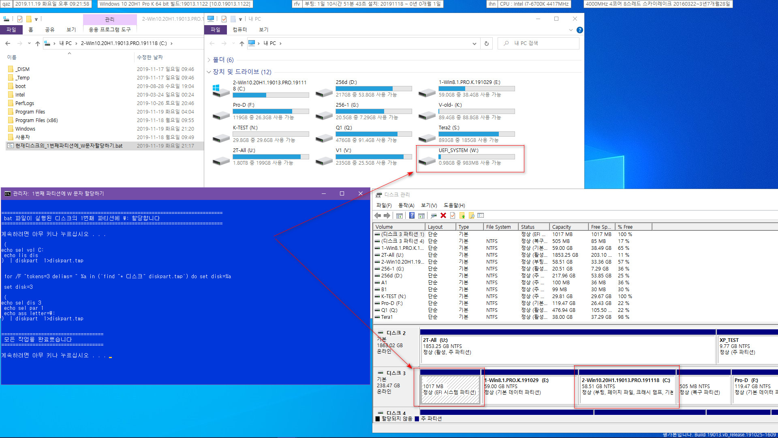The height and width of the screenshot is (438, 778).
Task: Click the yellow folder with green arrow icon
Action: point(462,215)
